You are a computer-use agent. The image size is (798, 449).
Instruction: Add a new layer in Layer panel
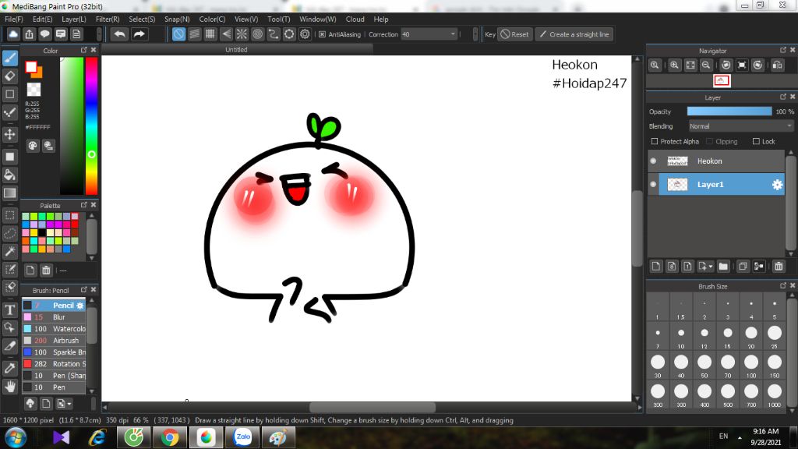pyautogui.click(x=656, y=267)
